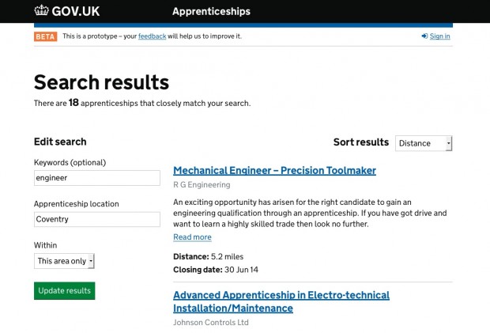Screen dimensions: 490x333
Task: Expand the Sort results Distance dropdown
Action: tap(424, 143)
